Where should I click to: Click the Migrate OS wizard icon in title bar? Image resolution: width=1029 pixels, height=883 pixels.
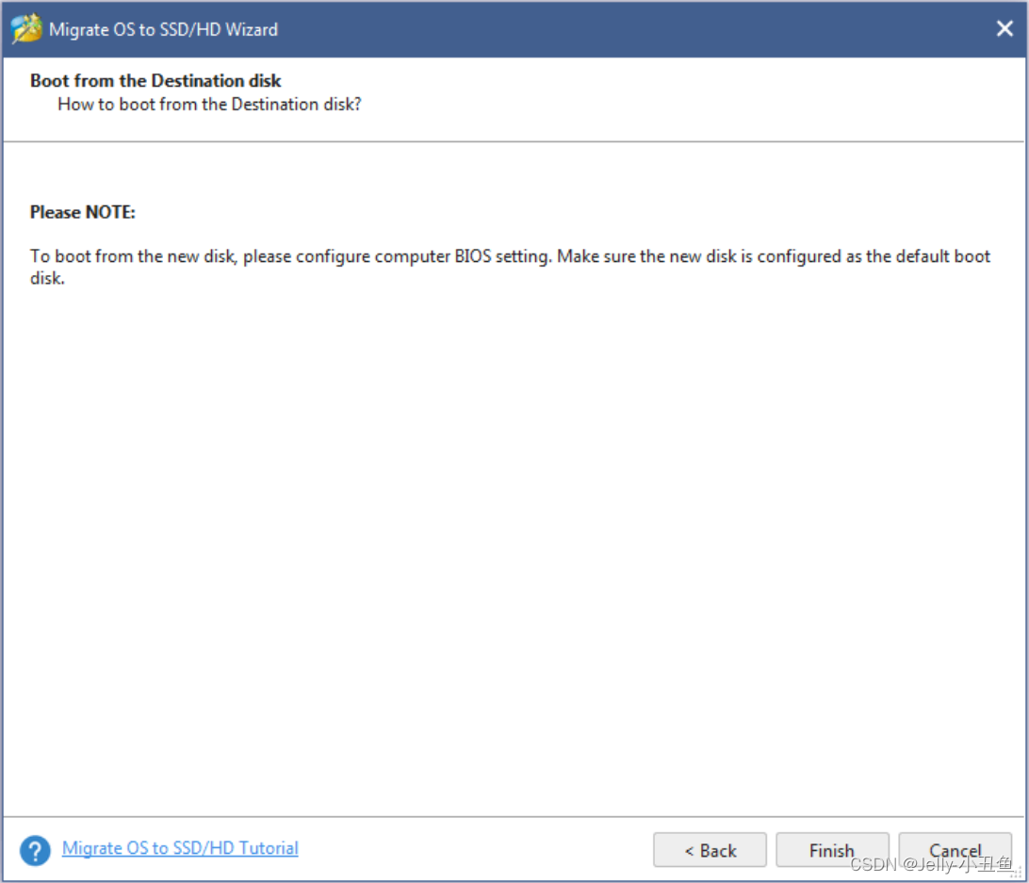[x=25, y=27]
